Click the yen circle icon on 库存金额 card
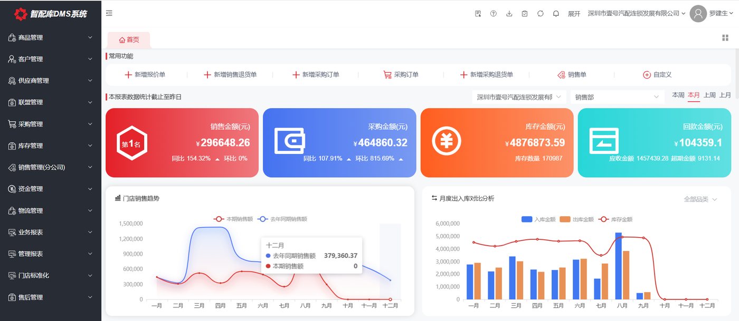 point(447,141)
